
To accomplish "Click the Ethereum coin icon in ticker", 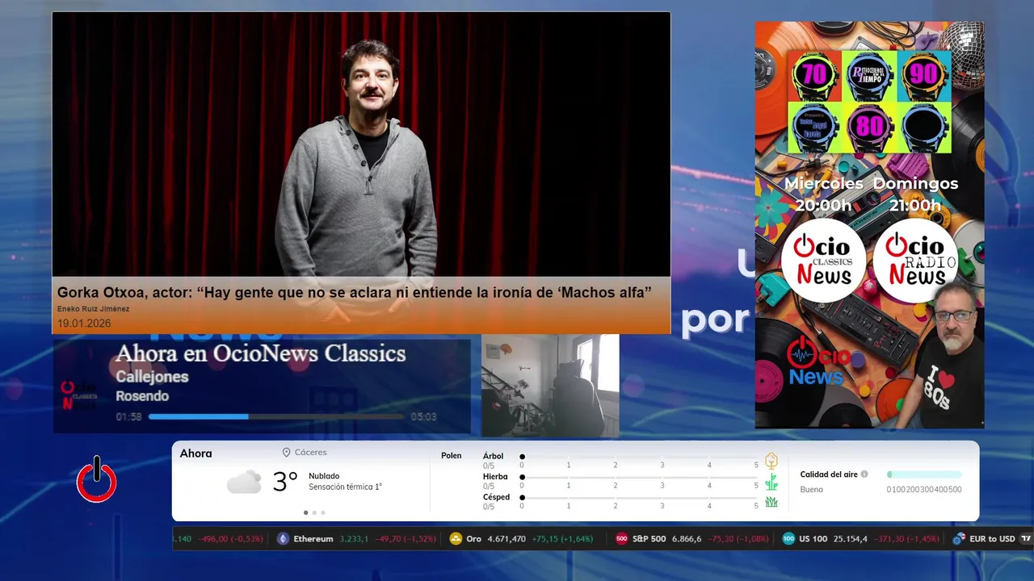I will tap(283, 539).
